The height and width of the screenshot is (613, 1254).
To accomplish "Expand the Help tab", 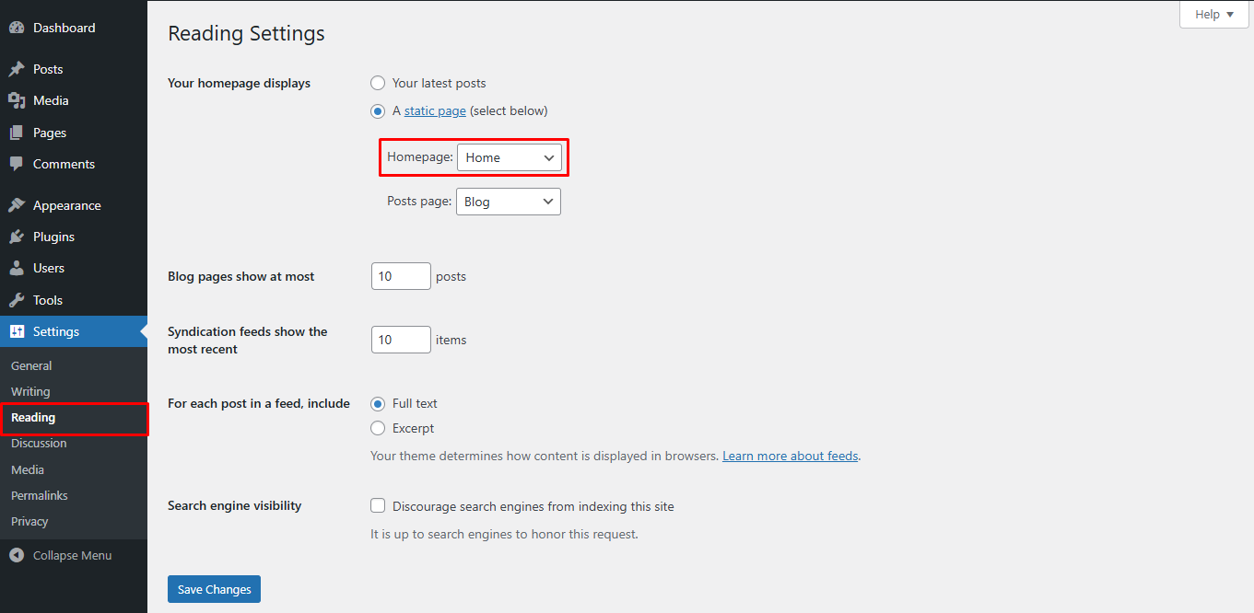I will (1213, 15).
